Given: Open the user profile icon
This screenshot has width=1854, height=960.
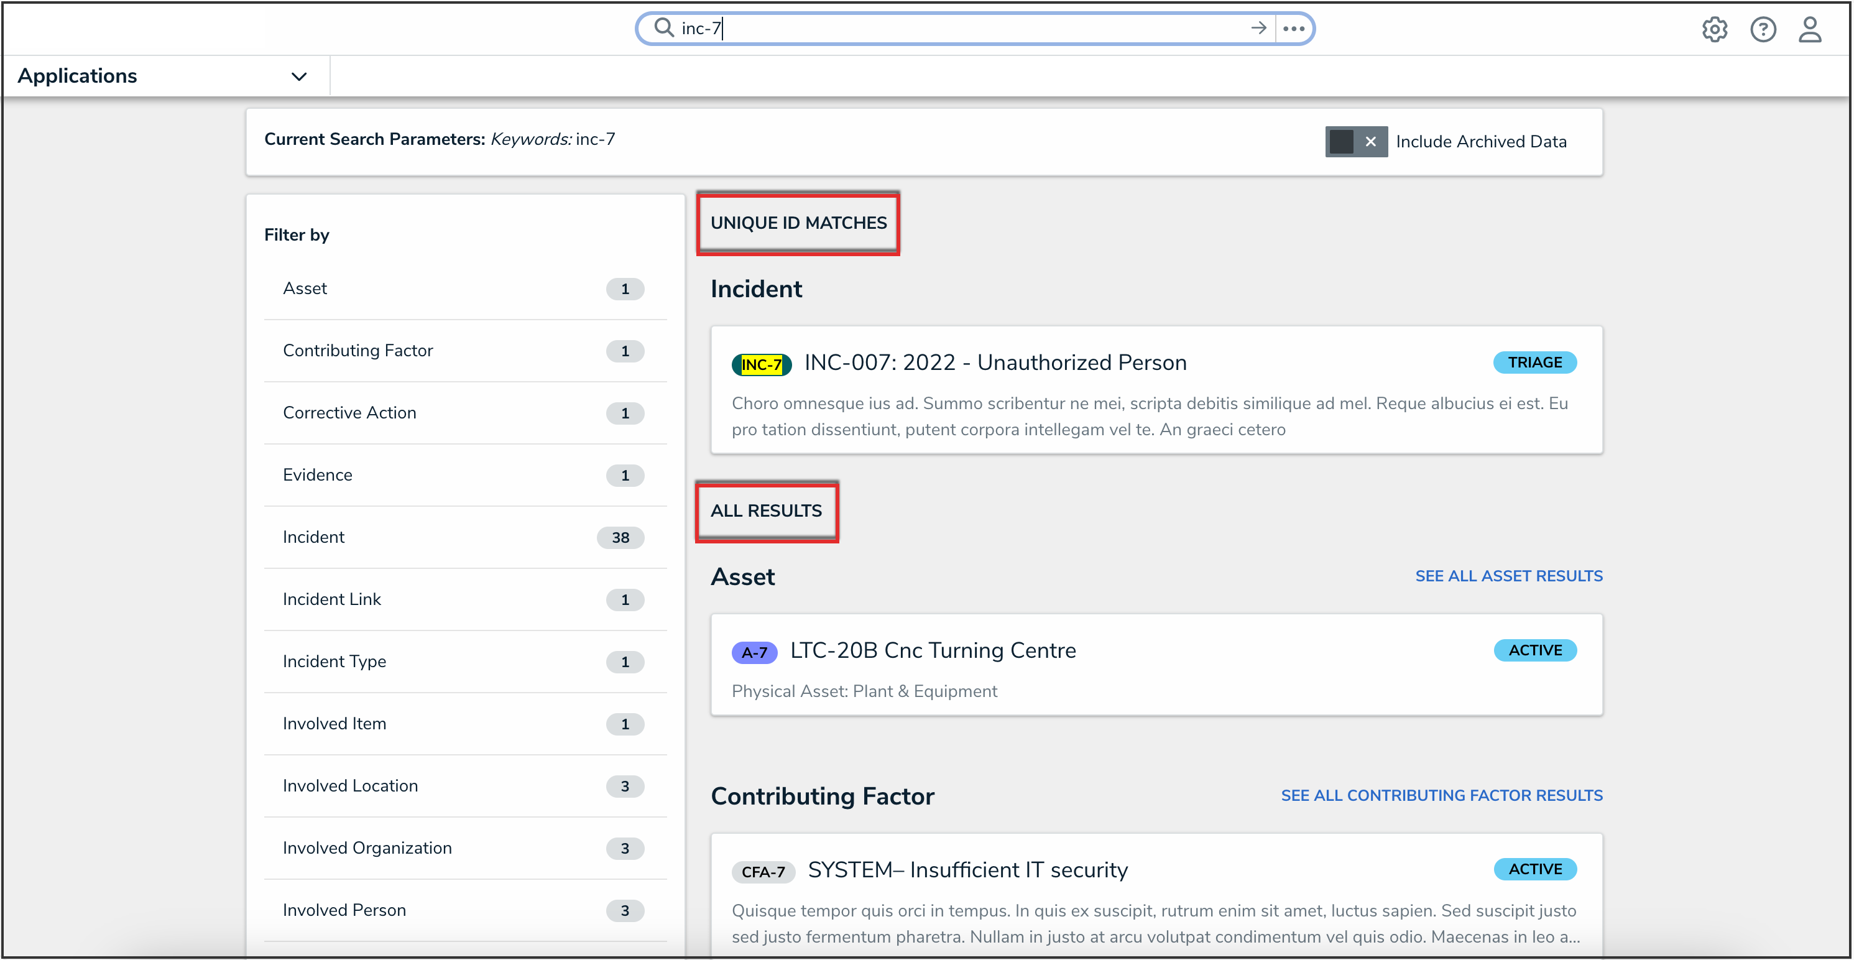Looking at the screenshot, I should click(x=1809, y=29).
